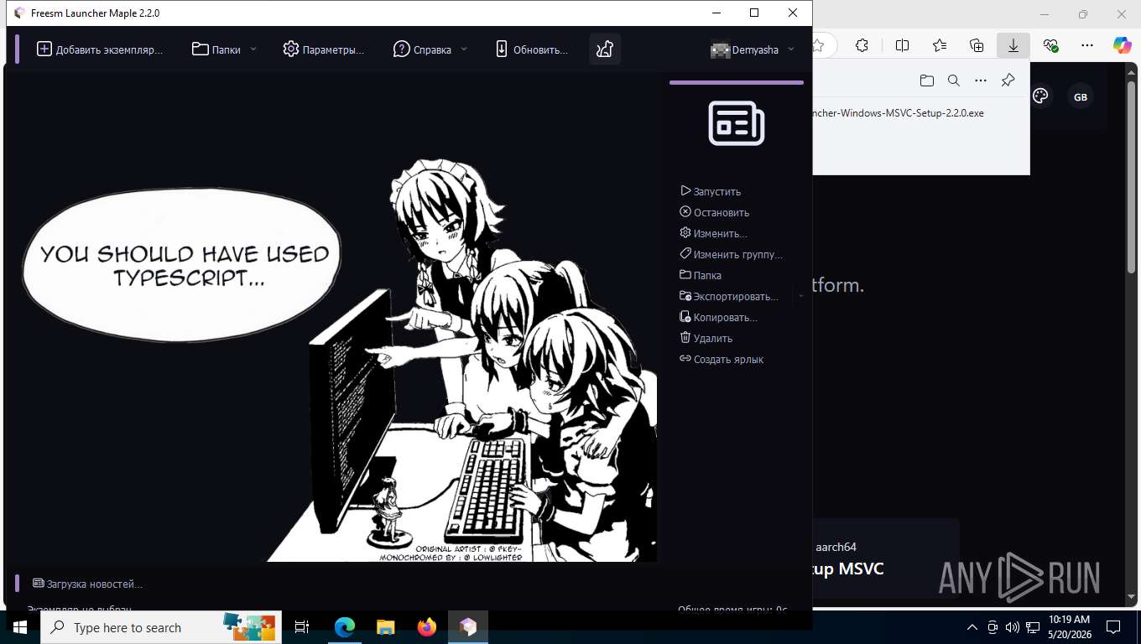Click the Edge favorite star icon

pyautogui.click(x=819, y=45)
